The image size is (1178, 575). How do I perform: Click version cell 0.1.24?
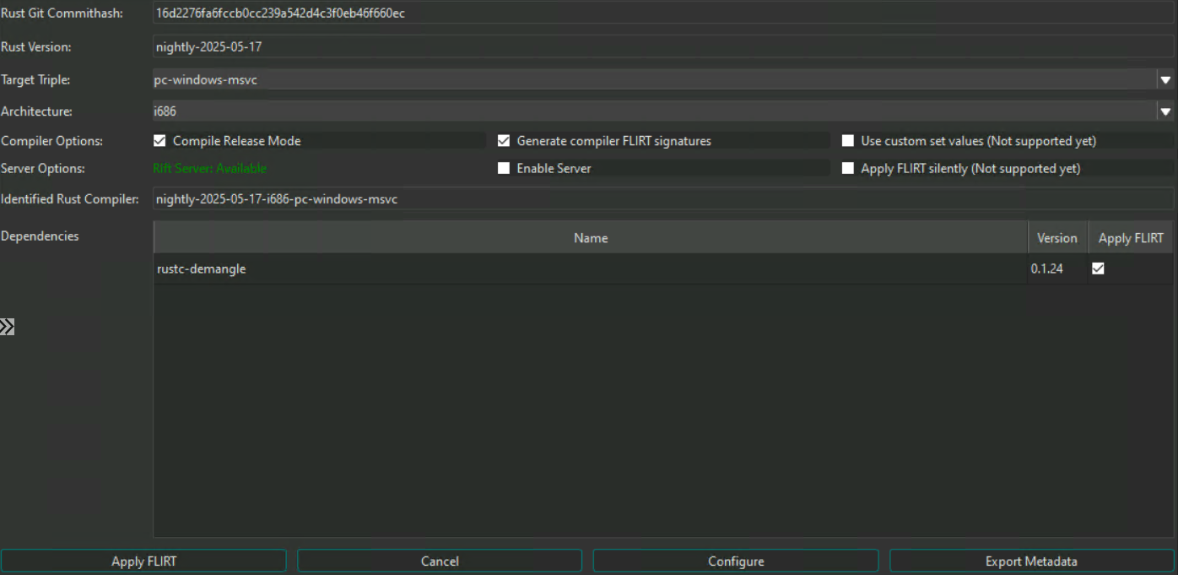click(1057, 269)
